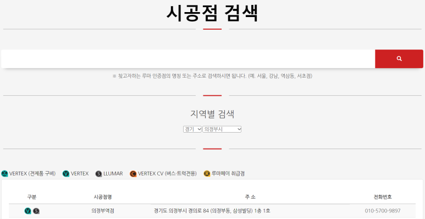Click the 시공점 검색 page title
The image size is (425, 219).
point(212,13)
